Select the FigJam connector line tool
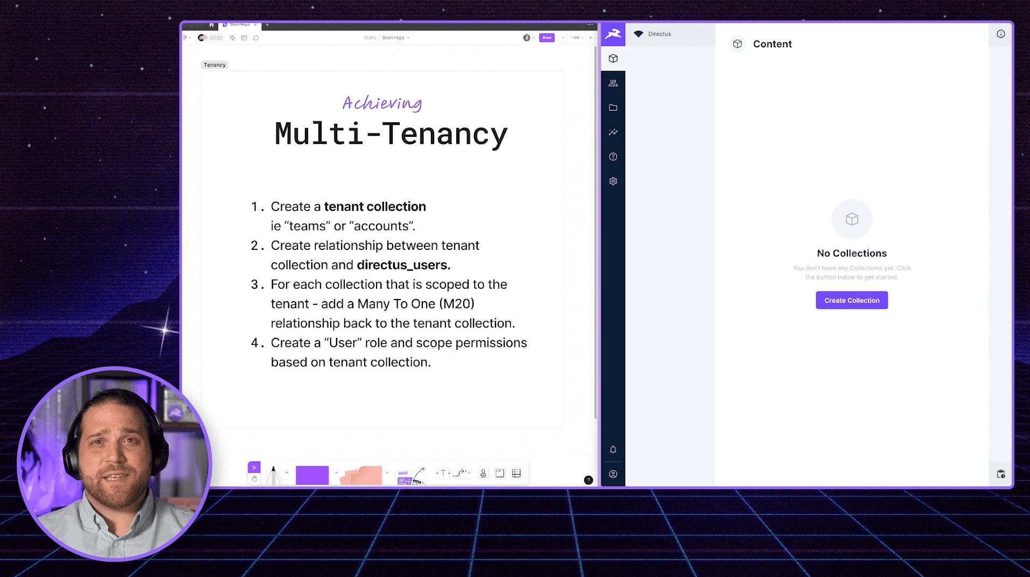Viewport: 1030px width, 577px height. click(x=459, y=473)
